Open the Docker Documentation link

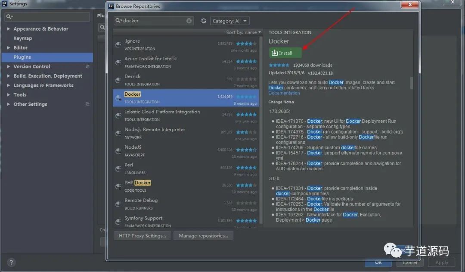[284, 93]
